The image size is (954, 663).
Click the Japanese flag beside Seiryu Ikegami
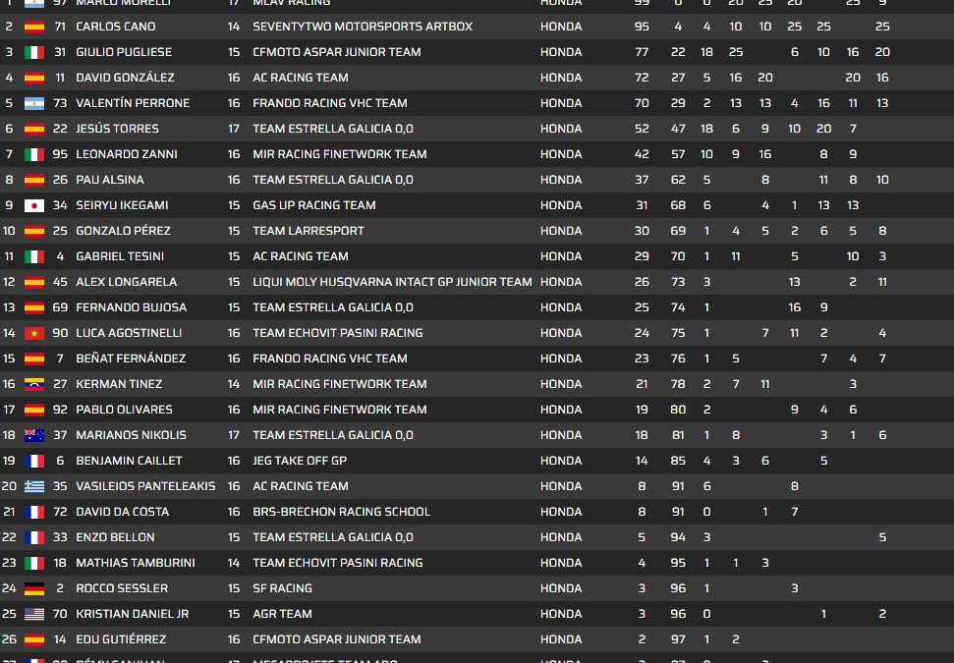coord(35,205)
